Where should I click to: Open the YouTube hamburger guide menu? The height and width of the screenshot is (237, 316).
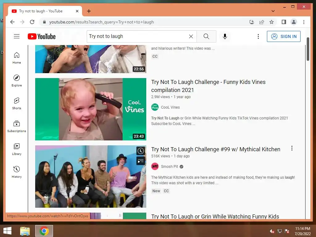(x=17, y=36)
